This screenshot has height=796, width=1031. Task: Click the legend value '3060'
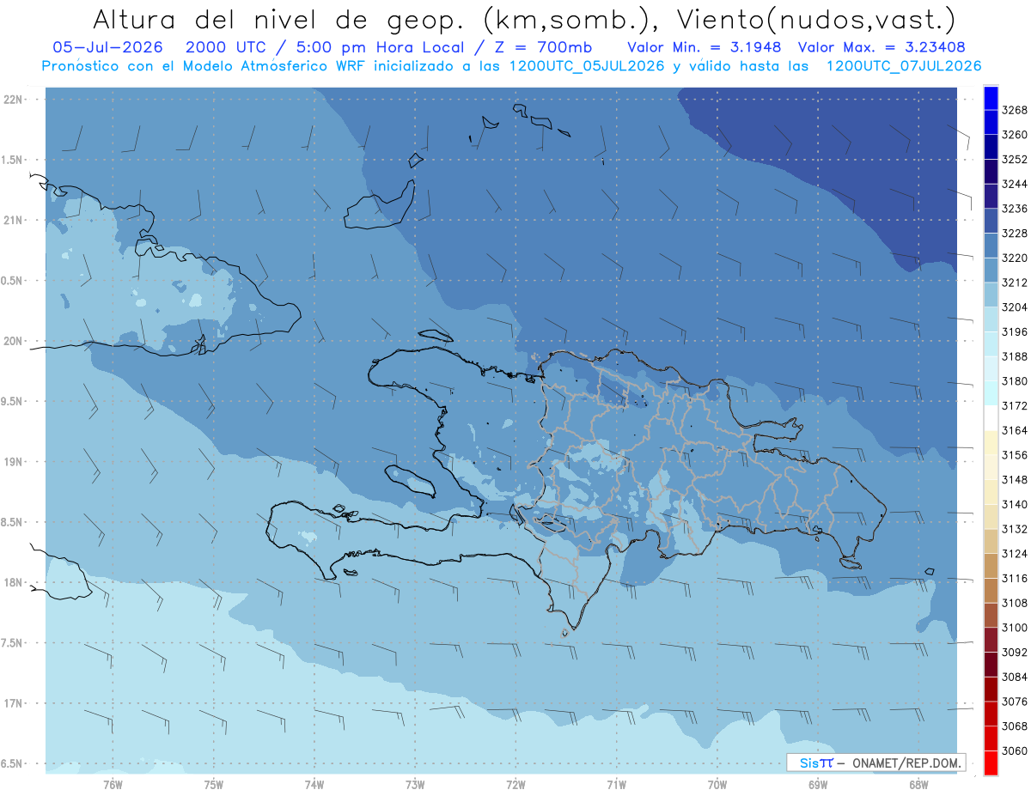click(1015, 751)
